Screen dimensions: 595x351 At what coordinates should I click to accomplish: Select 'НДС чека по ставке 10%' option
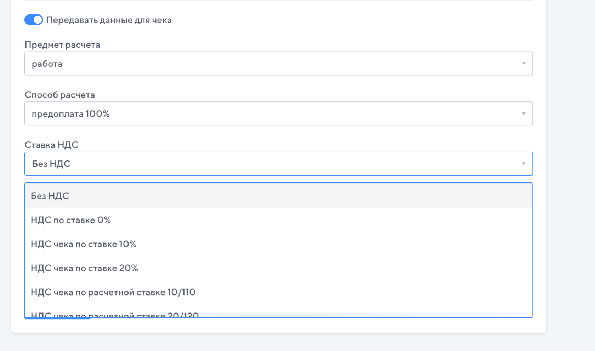pos(84,244)
